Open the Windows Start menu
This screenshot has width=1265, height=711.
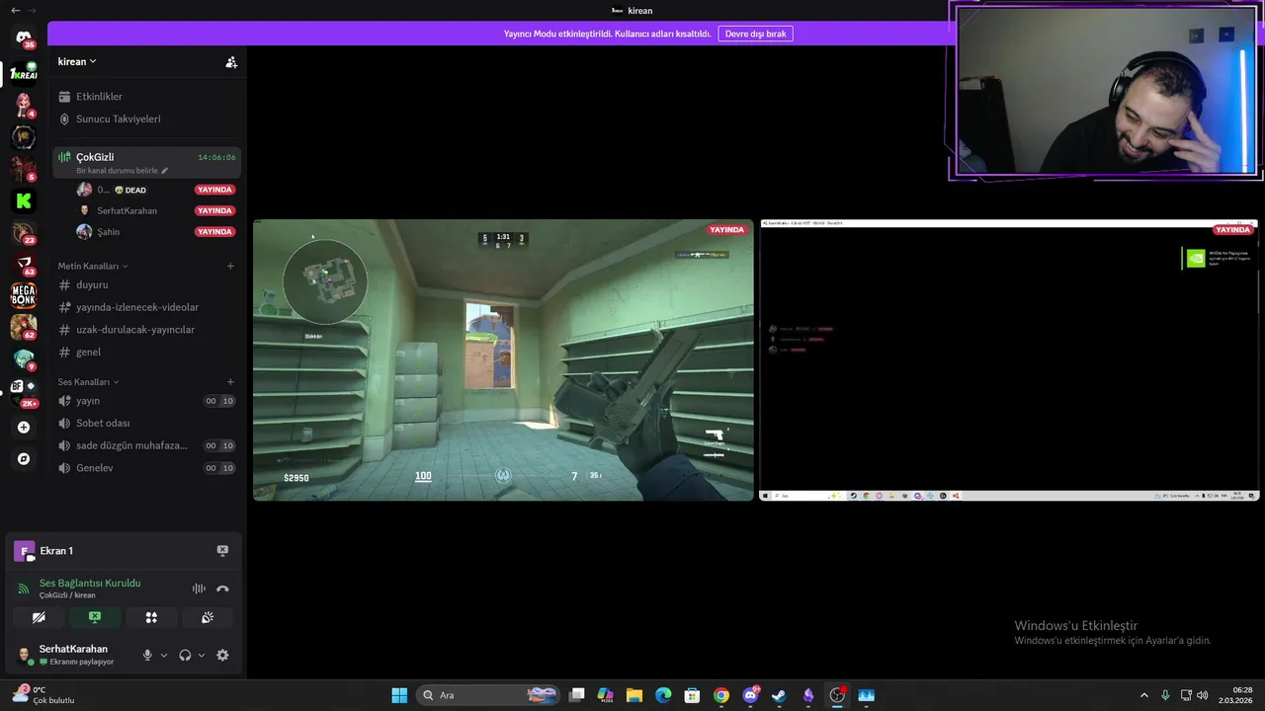click(x=399, y=695)
